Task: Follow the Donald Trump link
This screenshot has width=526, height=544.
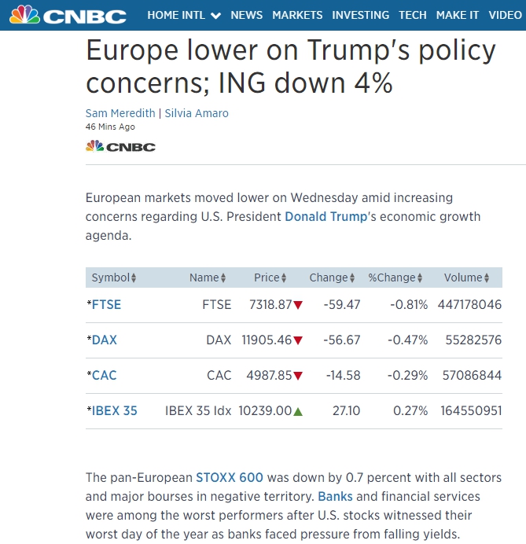Action: coord(326,216)
